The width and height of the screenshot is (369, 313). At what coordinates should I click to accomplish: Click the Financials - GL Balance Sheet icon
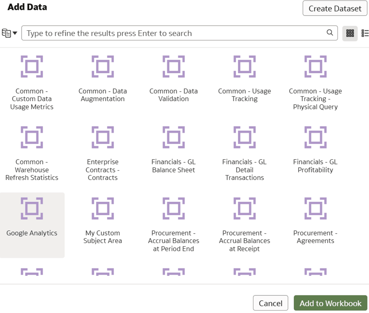[x=173, y=137]
